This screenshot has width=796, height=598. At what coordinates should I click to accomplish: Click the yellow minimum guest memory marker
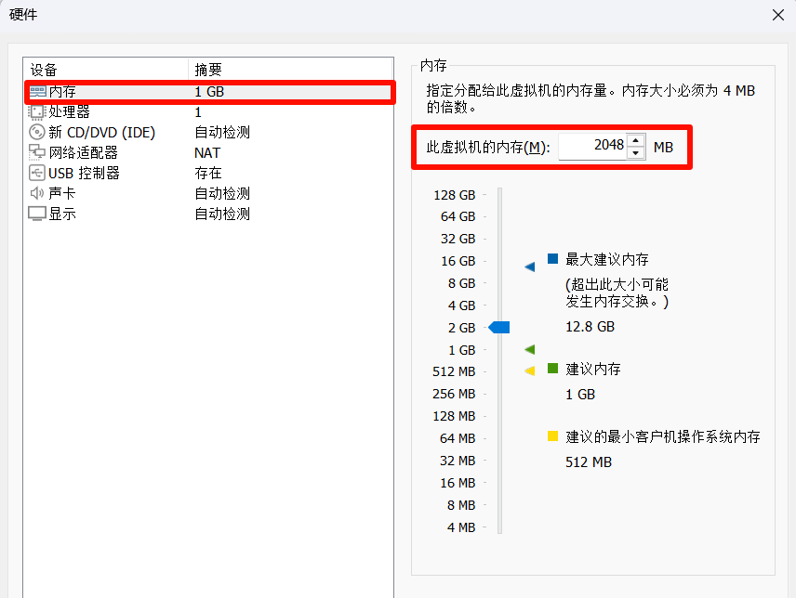coord(529,370)
